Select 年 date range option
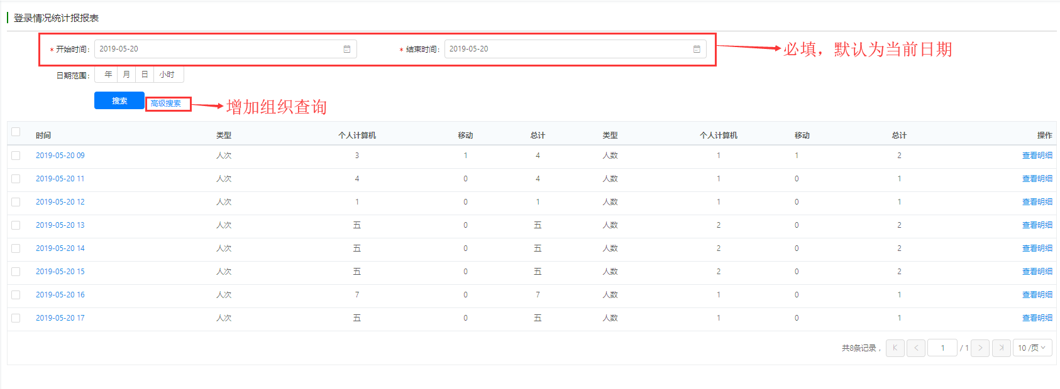Viewport: 1060px width, 389px height. coord(108,75)
